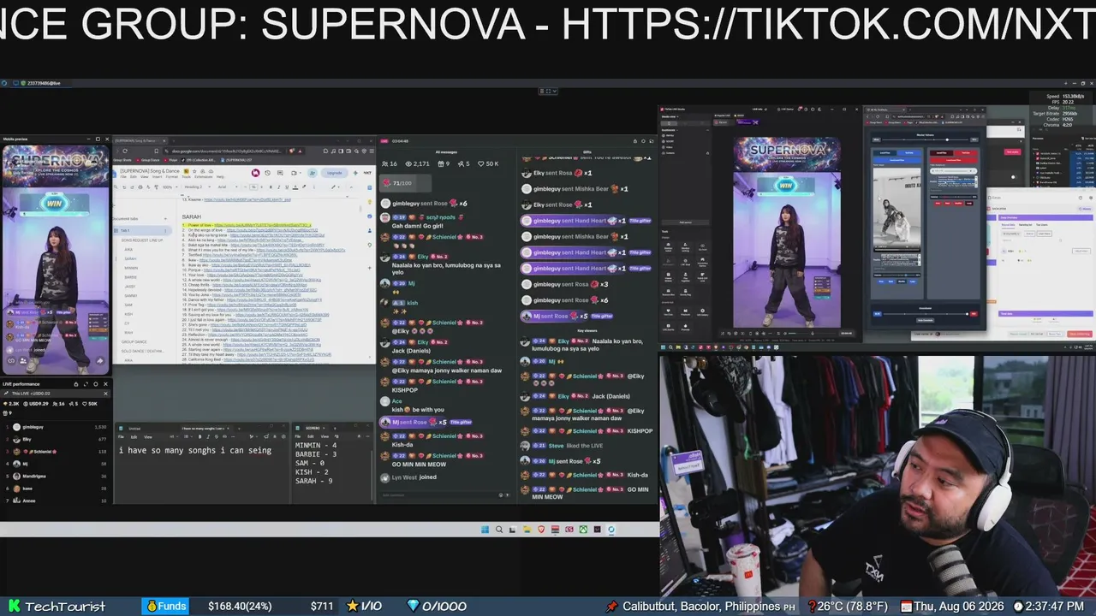Click paint format icon in Docs toolbar
The height and width of the screenshot is (616, 1096).
point(156,187)
